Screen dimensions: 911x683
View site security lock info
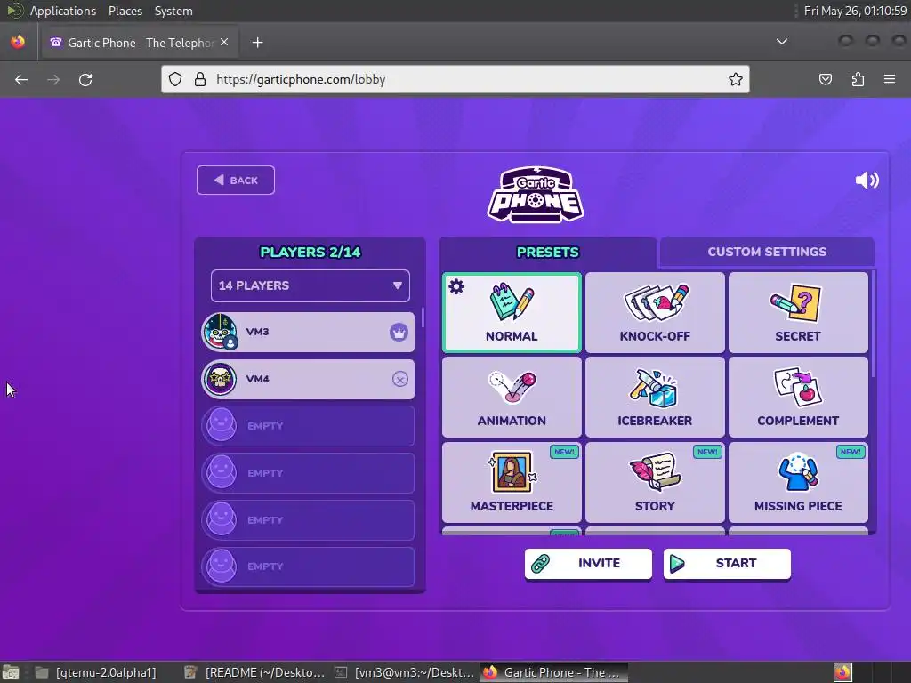[x=200, y=79]
